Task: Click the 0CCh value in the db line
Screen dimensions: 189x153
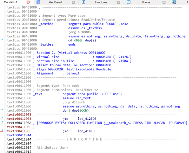Action: click(x=83, y=110)
